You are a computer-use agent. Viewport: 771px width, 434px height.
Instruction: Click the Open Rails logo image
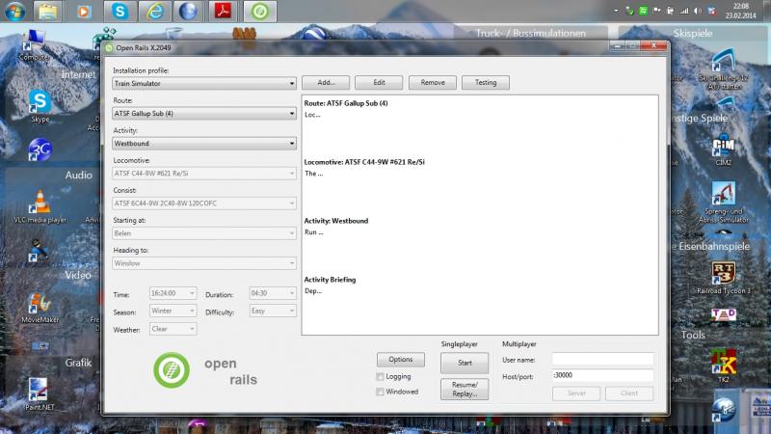click(x=172, y=370)
